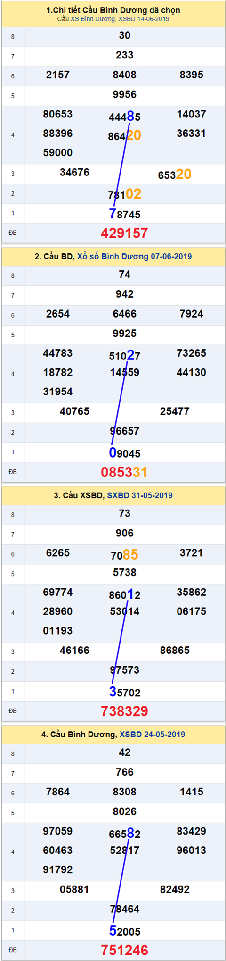Select the special prize number 751246
Screen dimensions: 226x961
point(124,950)
